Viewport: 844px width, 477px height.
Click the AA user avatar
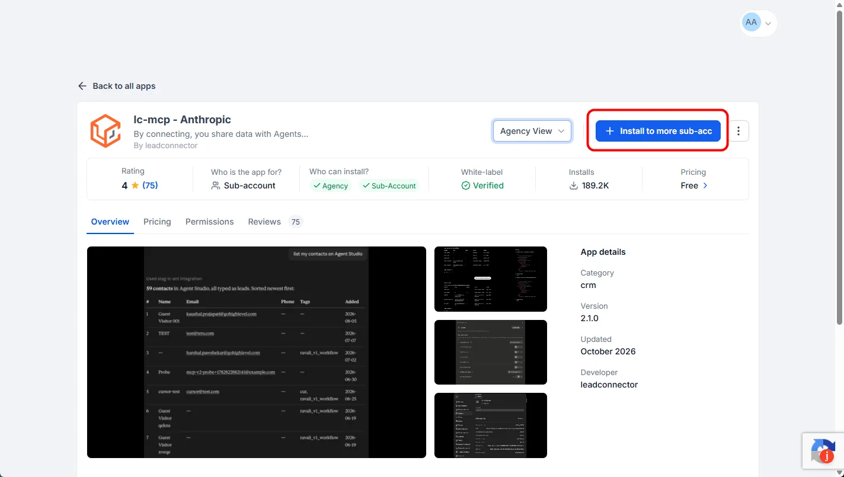click(751, 23)
